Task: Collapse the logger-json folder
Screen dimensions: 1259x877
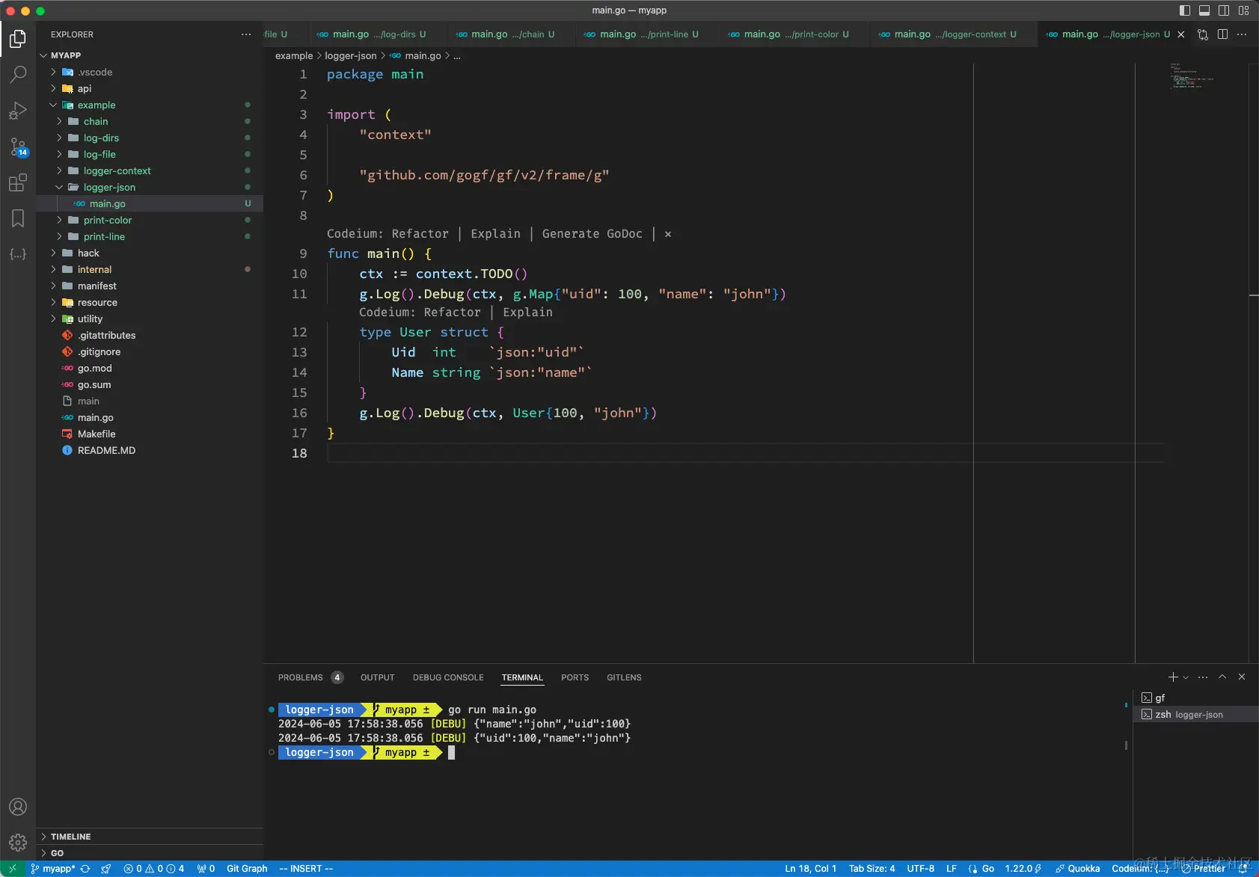Action: (59, 188)
